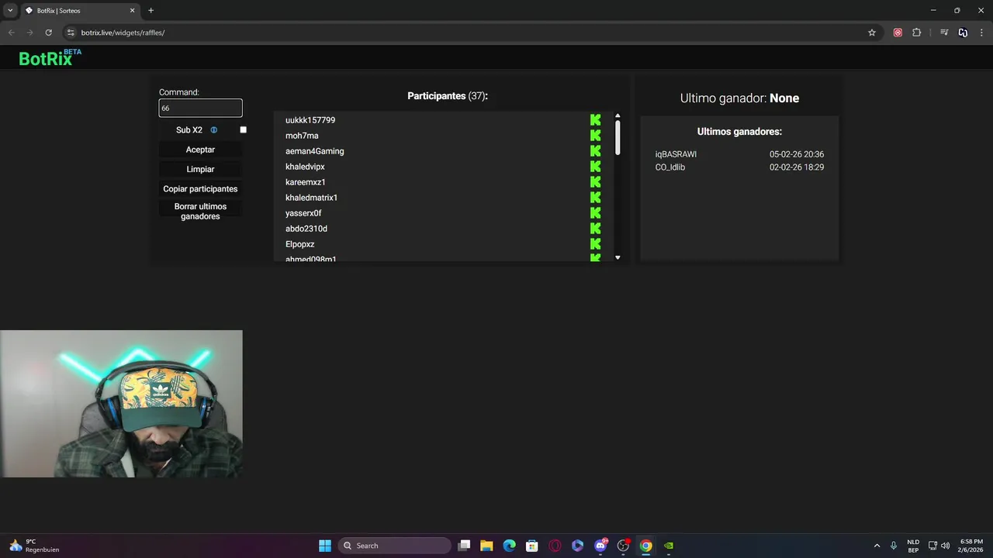
Task: Click Borrar ultimos ganadores button
Action: 200,212
